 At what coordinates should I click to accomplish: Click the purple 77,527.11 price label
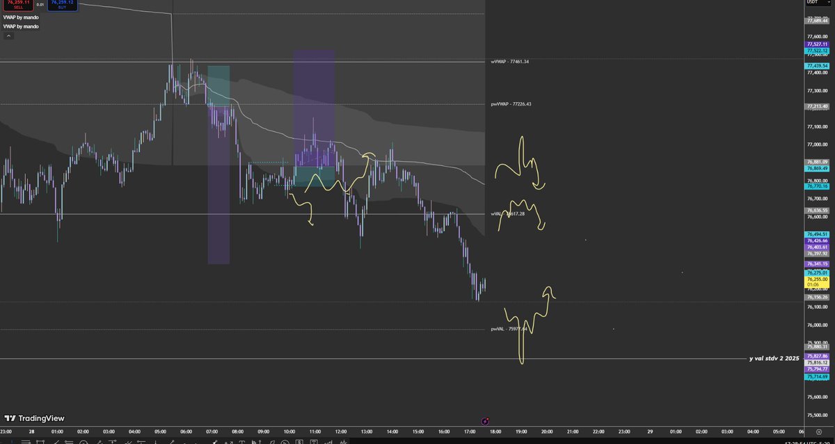[816, 44]
